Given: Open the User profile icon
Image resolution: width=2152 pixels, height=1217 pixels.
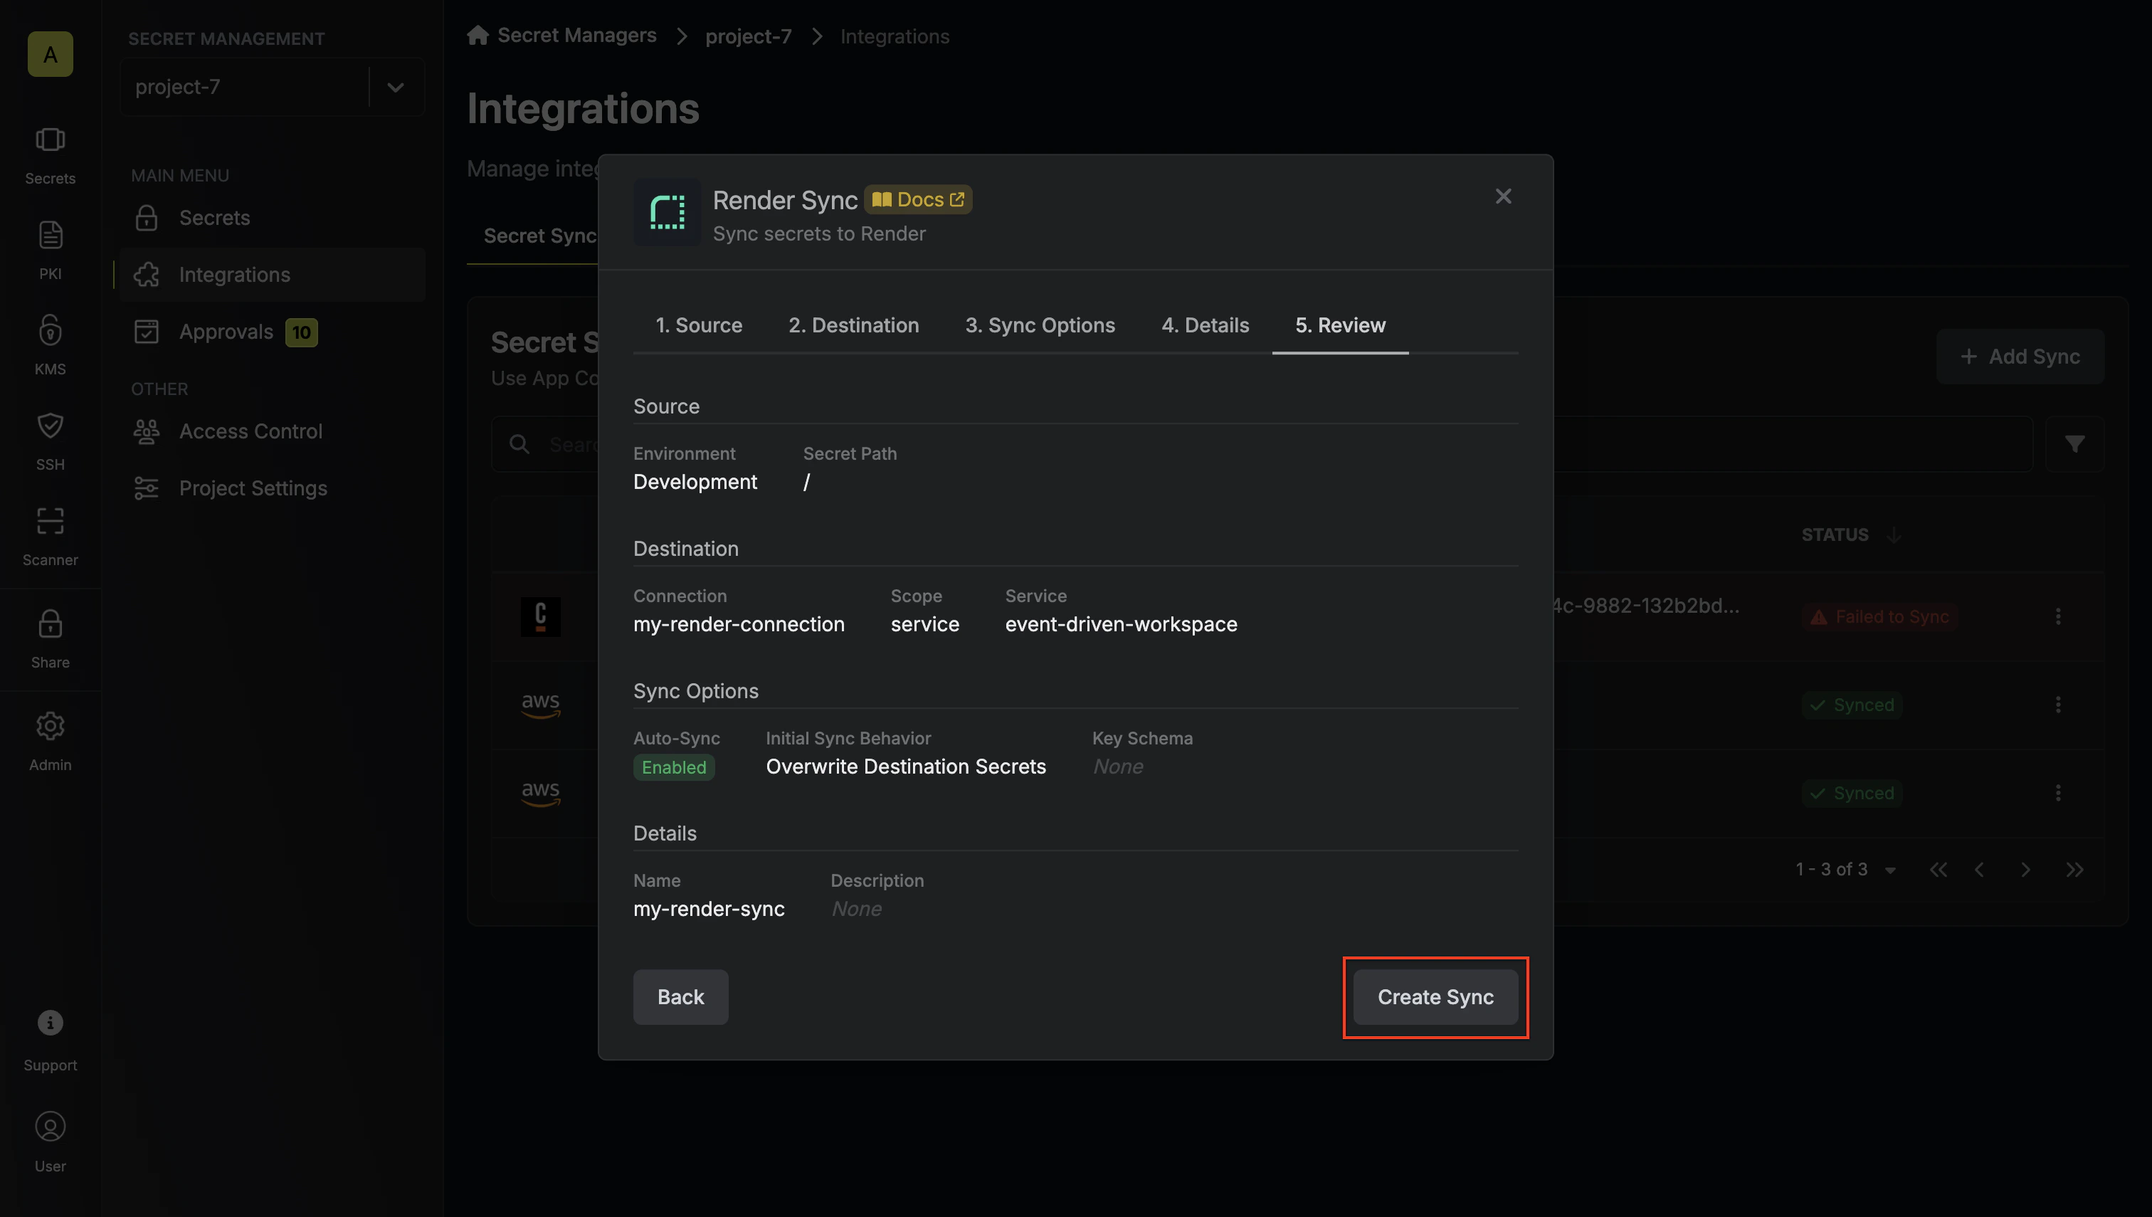Looking at the screenshot, I should coord(50,1142).
